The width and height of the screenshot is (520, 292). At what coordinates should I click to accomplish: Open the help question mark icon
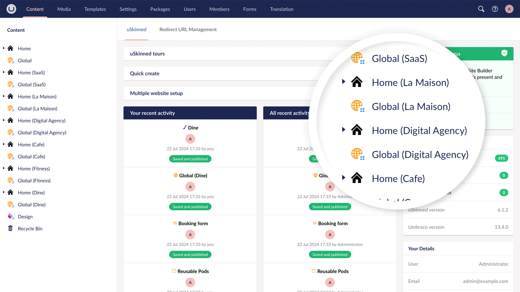[x=495, y=9]
